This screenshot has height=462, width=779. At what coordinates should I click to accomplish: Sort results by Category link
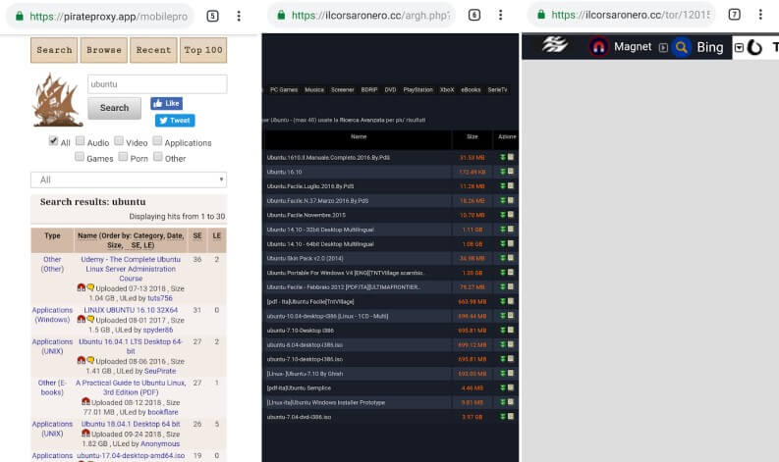[x=148, y=235]
